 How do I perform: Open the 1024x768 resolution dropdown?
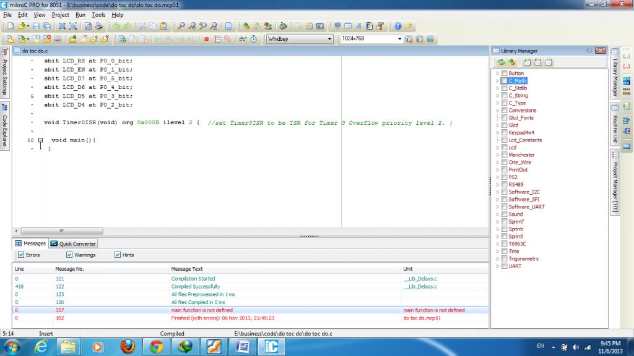tap(400, 39)
